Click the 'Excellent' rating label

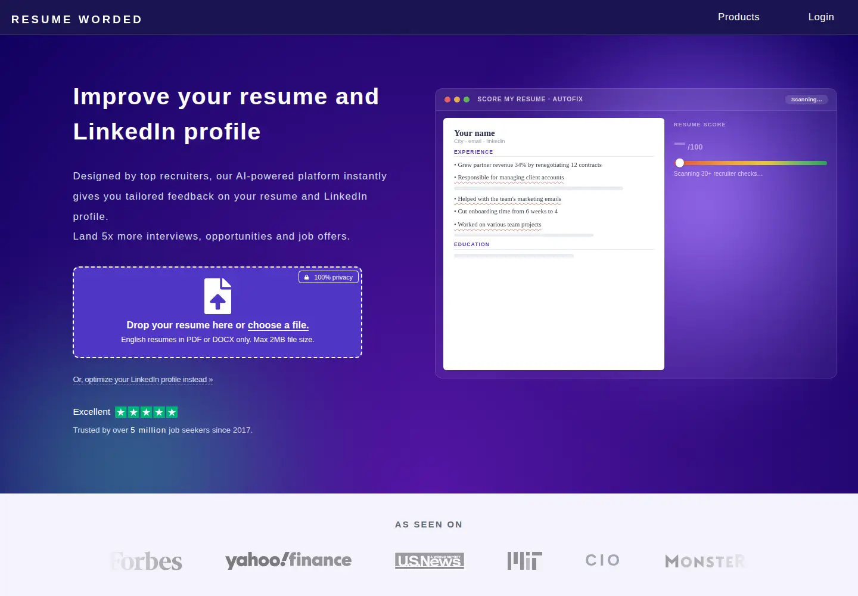coord(92,412)
